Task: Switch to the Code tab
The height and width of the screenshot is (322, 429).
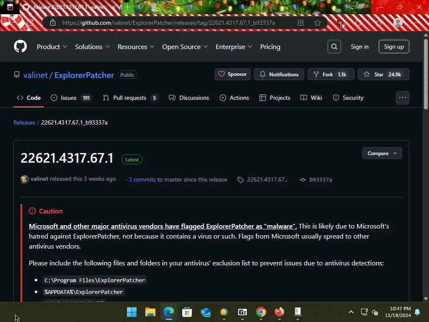Action: pos(29,98)
